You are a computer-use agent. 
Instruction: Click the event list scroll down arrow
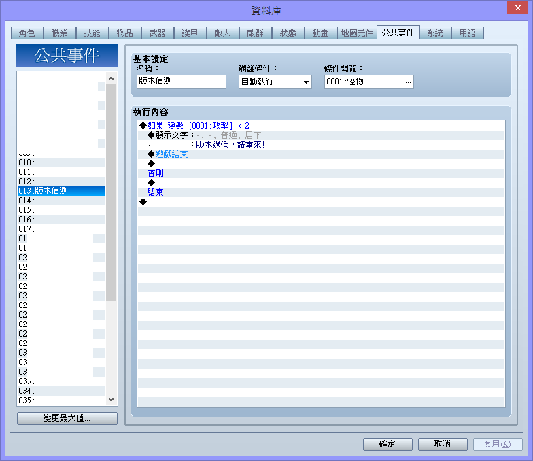click(111, 400)
